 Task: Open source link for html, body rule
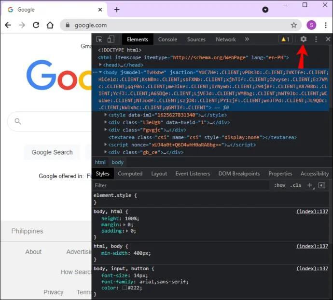pyautogui.click(x=312, y=246)
